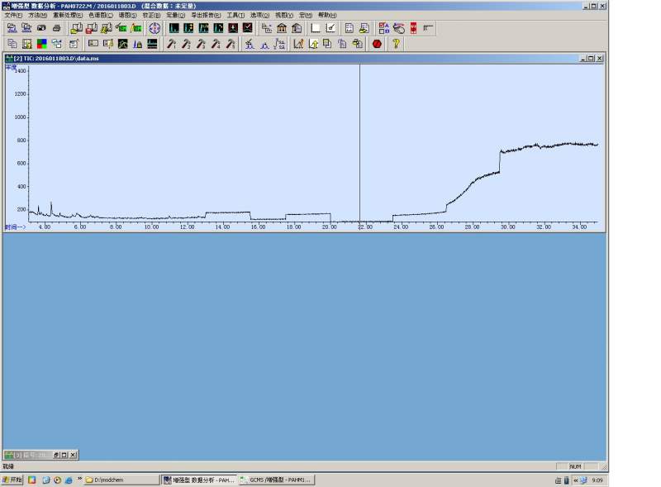Click the 增强型 数据分析 taskbar button
Viewport: 661px width, 487px height.
[x=199, y=480]
